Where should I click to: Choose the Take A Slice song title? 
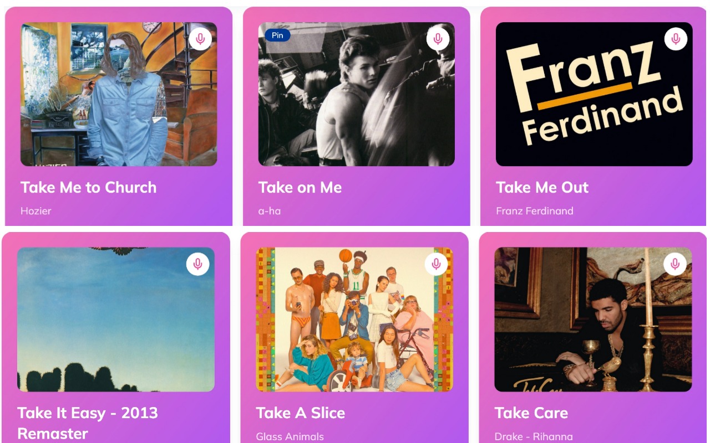click(x=300, y=413)
